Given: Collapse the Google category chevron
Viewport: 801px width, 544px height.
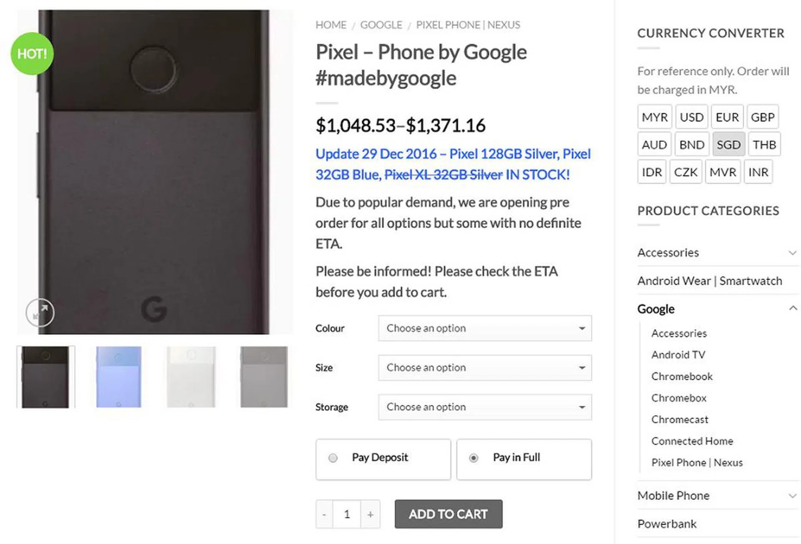Looking at the screenshot, I should pyautogui.click(x=793, y=308).
